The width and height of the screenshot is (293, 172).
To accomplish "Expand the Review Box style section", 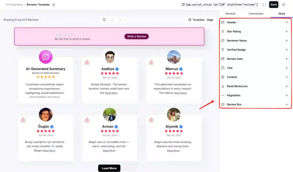I will [287, 104].
